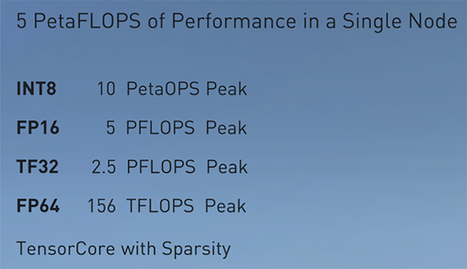Viewport: 467px width, 269px height.
Task: Click the value 10 beside INT8
Action: click(107, 89)
